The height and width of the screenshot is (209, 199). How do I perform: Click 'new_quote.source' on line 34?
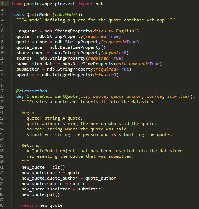click(x=42, y=184)
